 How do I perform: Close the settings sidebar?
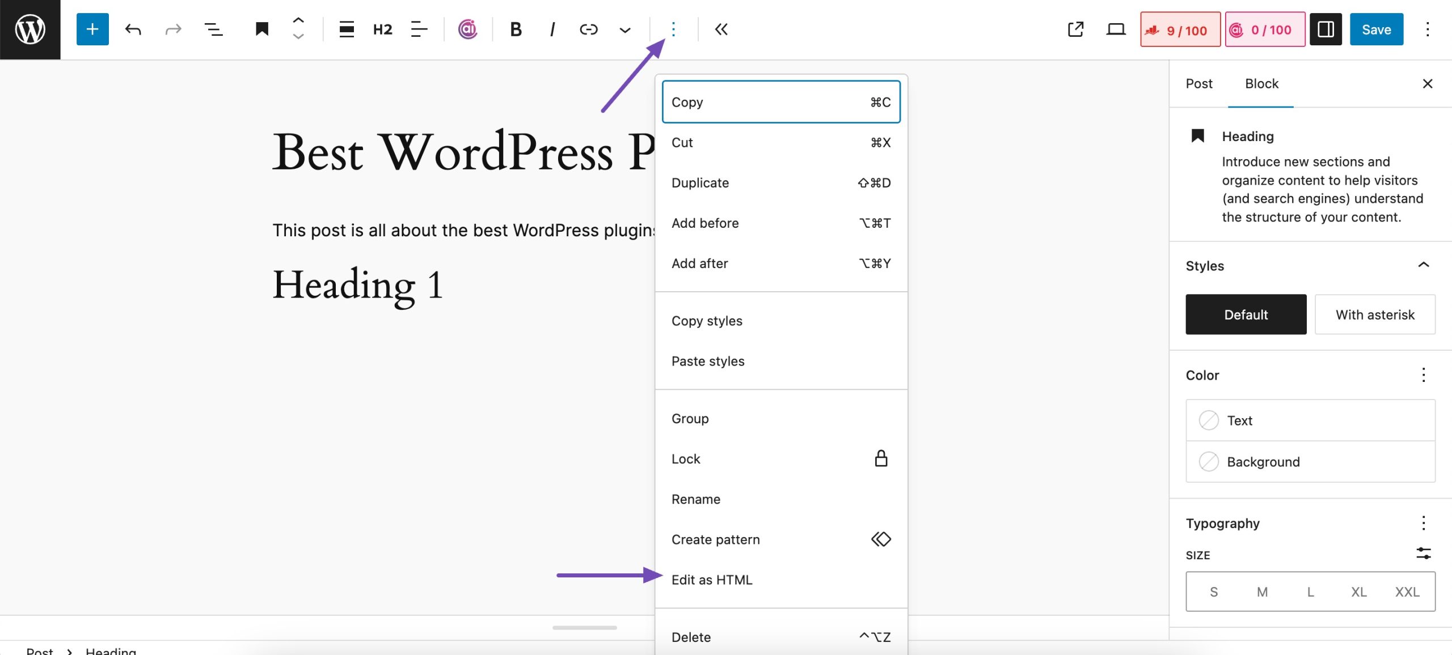pos(1428,84)
